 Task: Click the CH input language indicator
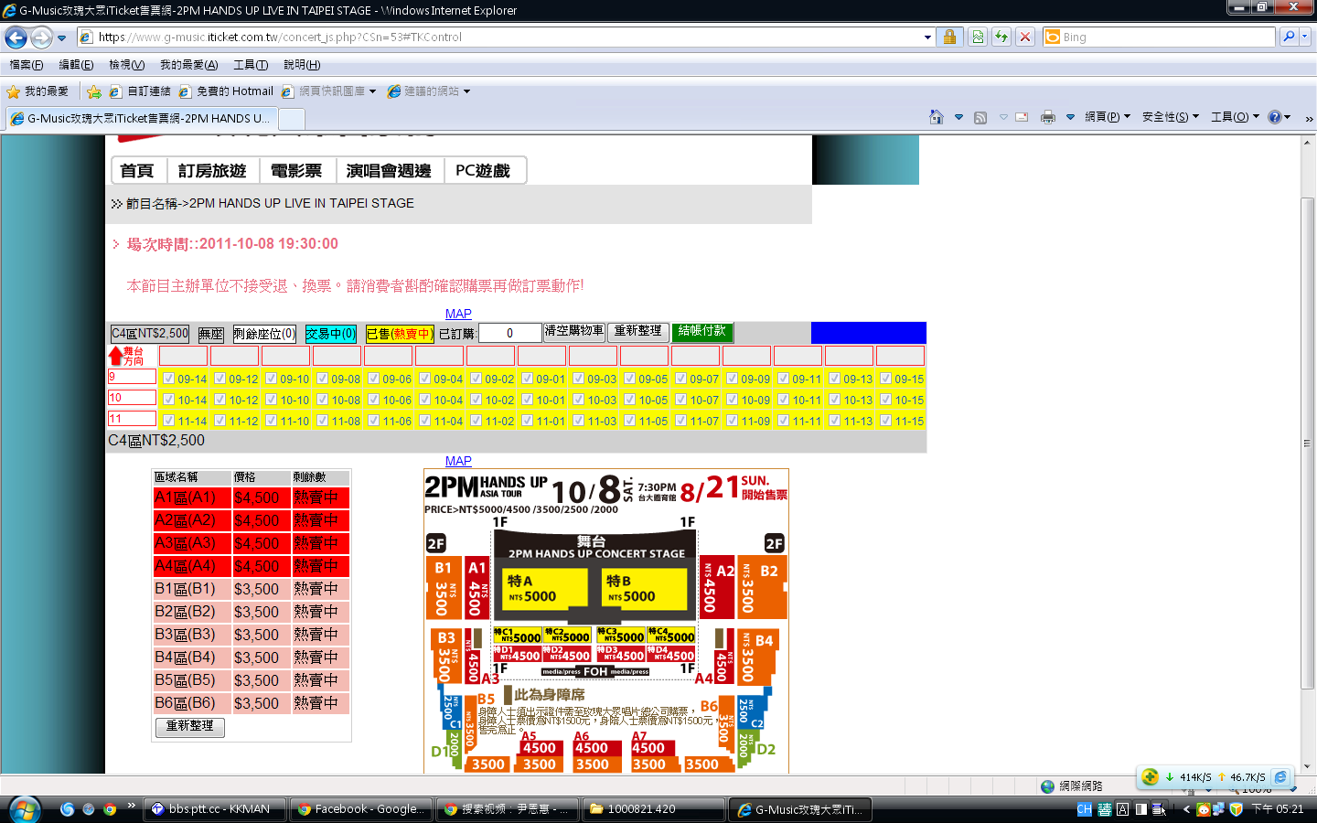pos(1085,809)
